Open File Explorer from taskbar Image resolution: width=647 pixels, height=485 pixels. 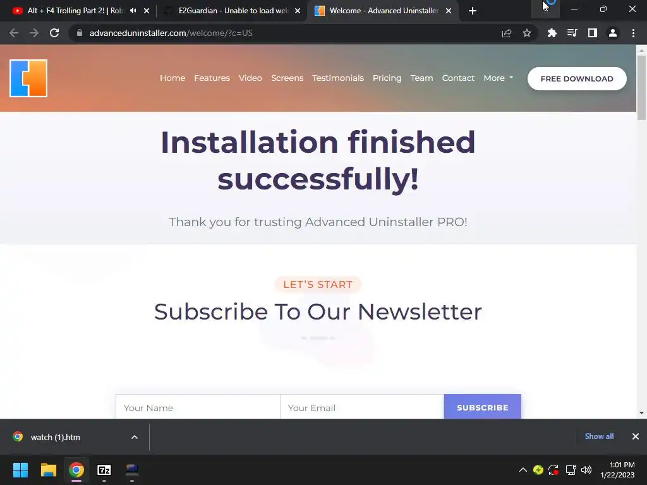[48, 470]
